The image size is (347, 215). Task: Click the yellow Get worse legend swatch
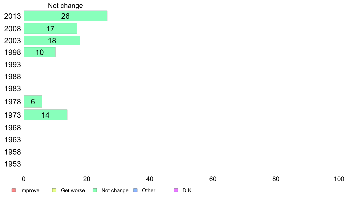click(x=54, y=190)
